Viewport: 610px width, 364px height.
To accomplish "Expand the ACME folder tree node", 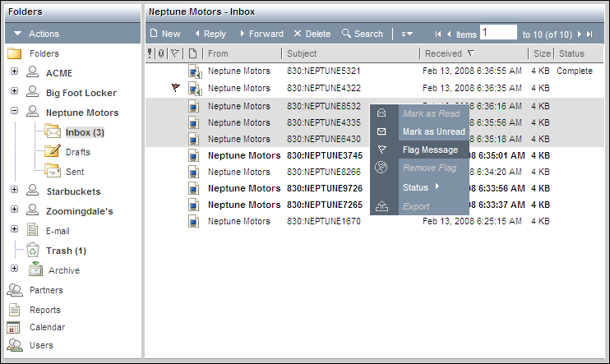I will [x=14, y=72].
